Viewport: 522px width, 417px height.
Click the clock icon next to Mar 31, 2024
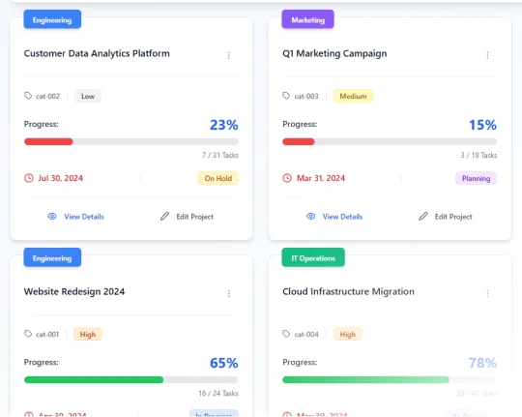287,178
